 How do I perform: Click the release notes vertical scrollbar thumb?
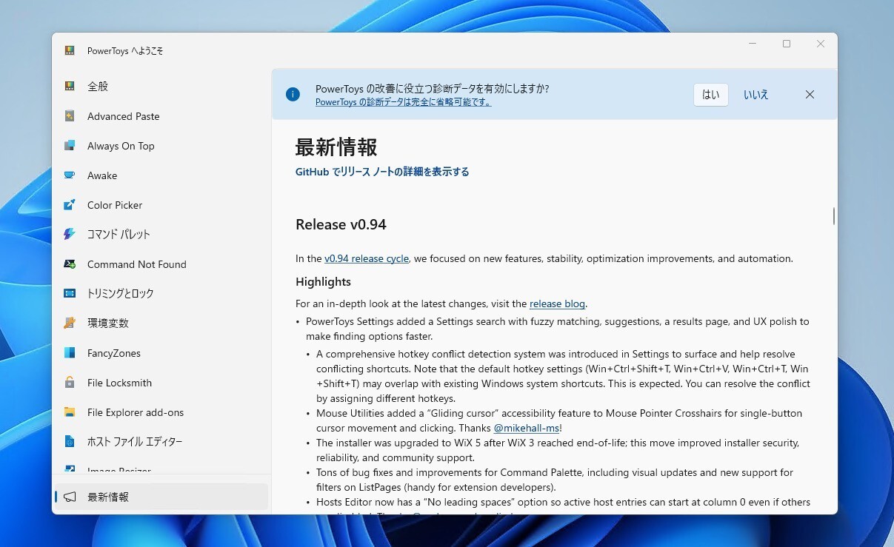point(834,216)
